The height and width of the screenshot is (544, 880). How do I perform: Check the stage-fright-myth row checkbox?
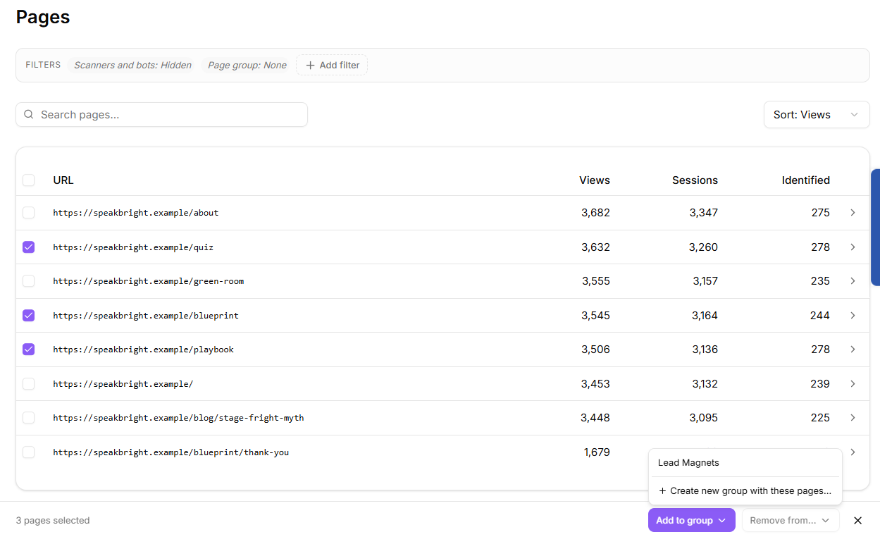click(x=28, y=418)
